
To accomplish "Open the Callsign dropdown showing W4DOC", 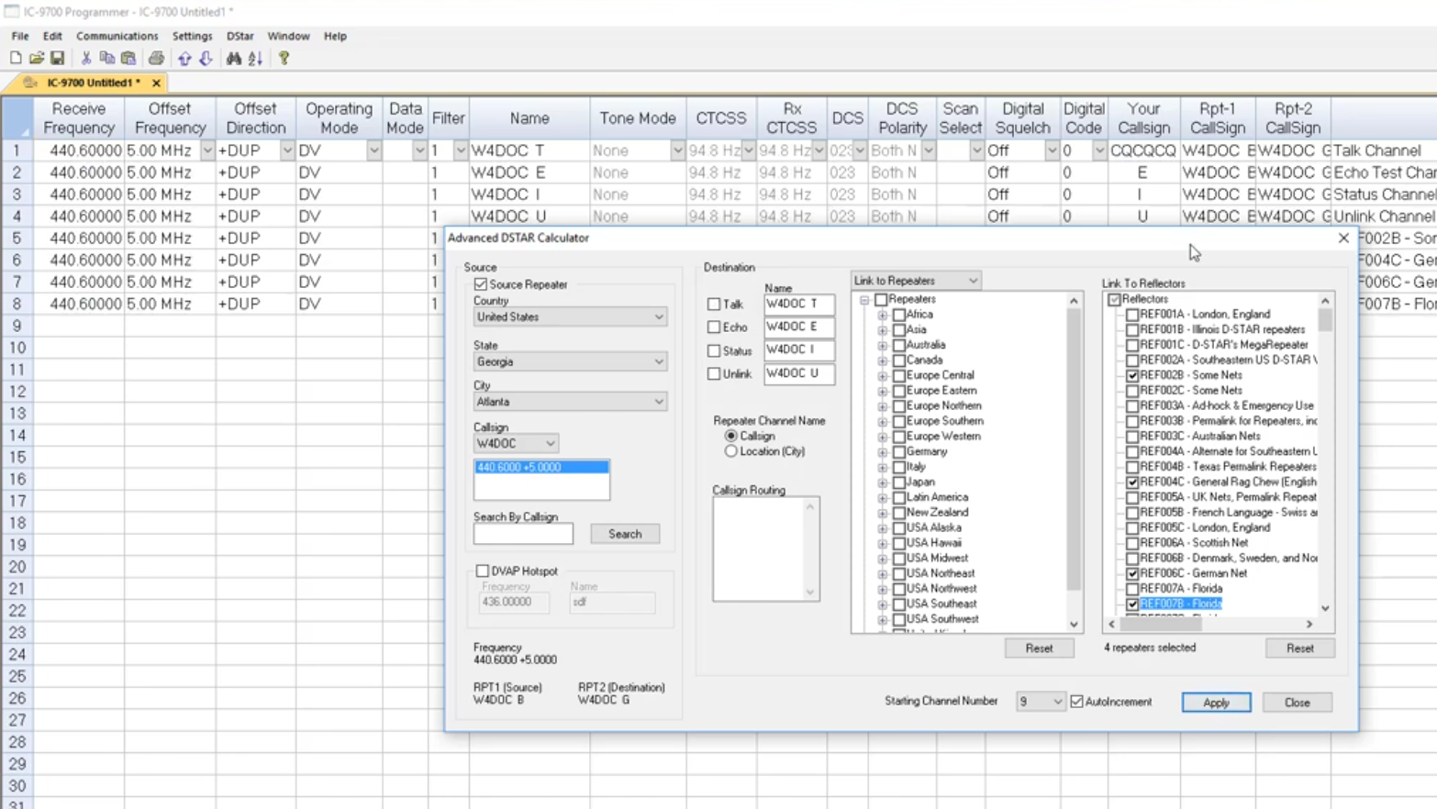I will [516, 443].
